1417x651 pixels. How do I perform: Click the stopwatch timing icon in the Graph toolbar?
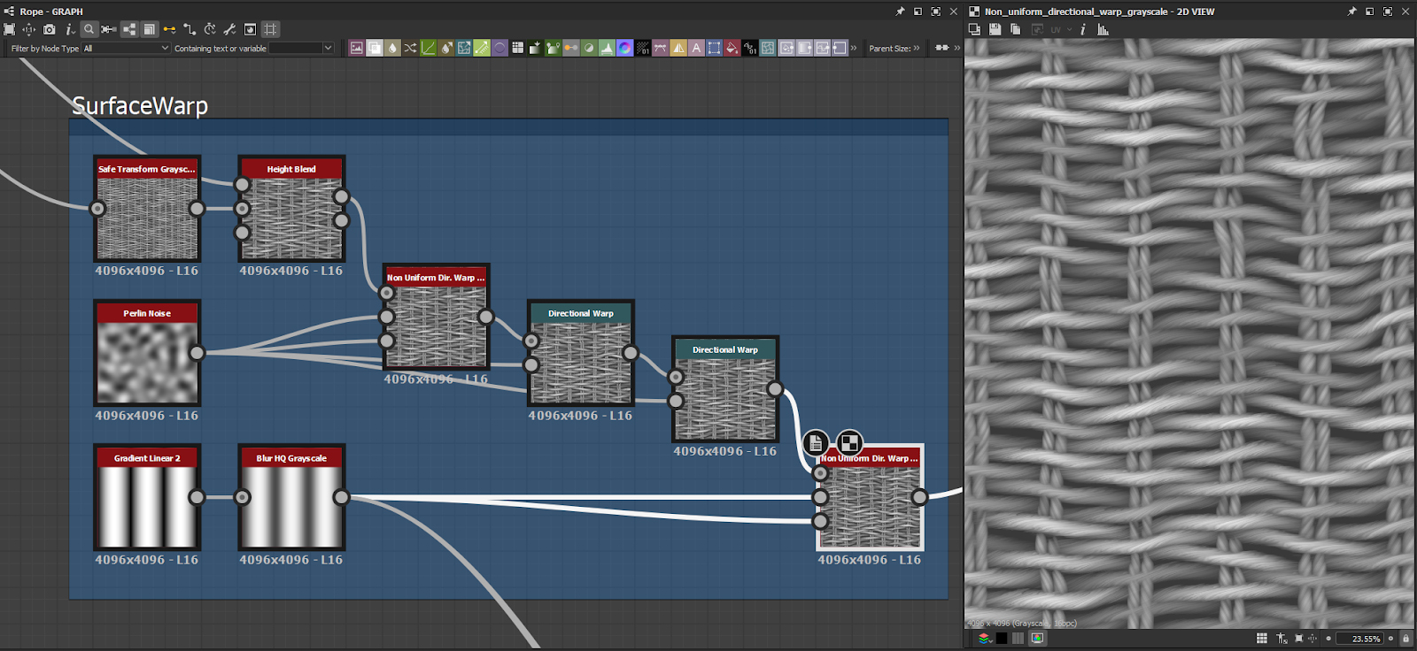click(210, 29)
